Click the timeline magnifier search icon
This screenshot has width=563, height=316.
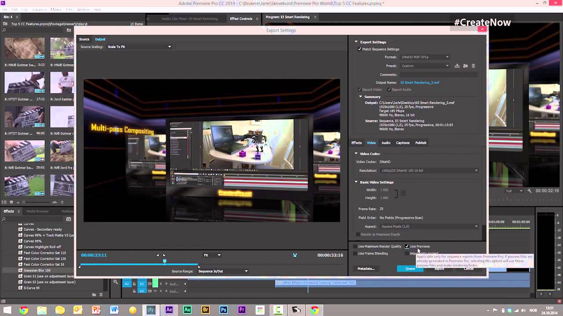click(x=116, y=283)
